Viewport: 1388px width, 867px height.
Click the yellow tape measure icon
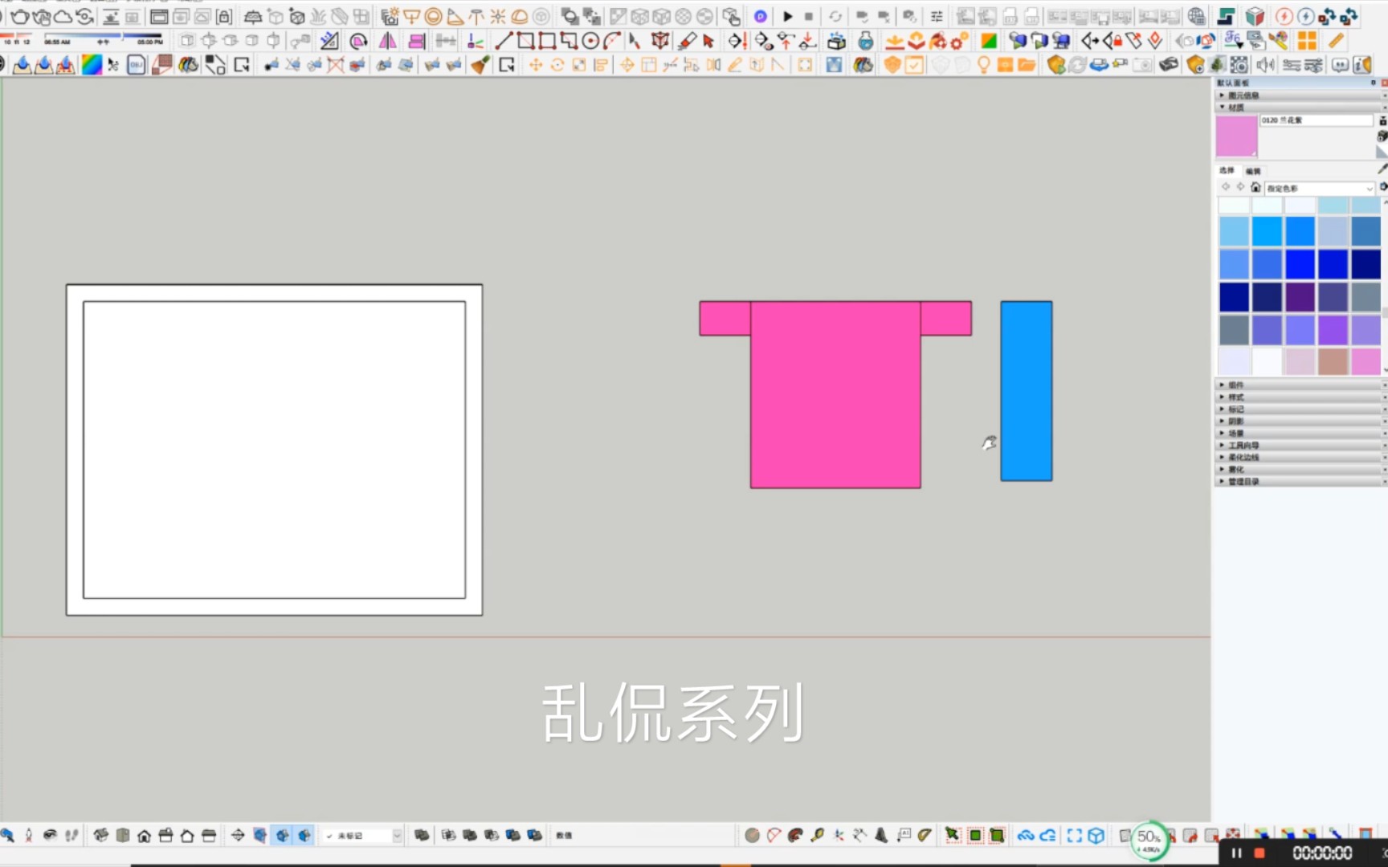tap(1337, 41)
